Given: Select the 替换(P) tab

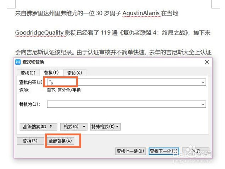Looking at the screenshot, I should 51,73.
